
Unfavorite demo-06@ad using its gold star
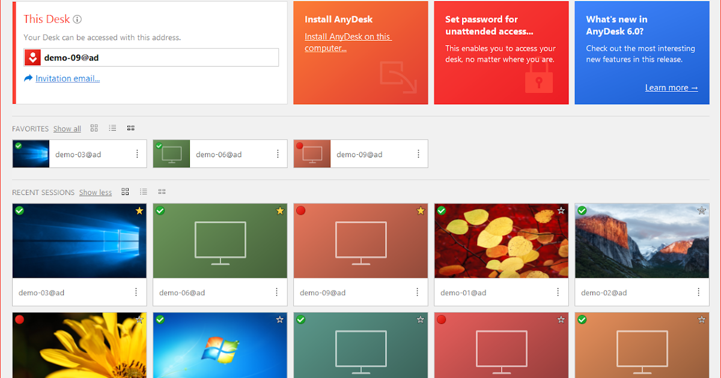click(x=280, y=211)
